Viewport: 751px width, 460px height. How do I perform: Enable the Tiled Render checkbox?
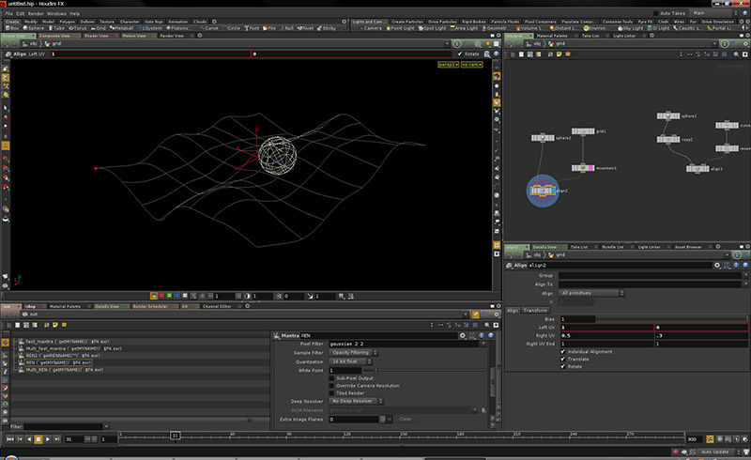[x=331, y=392]
